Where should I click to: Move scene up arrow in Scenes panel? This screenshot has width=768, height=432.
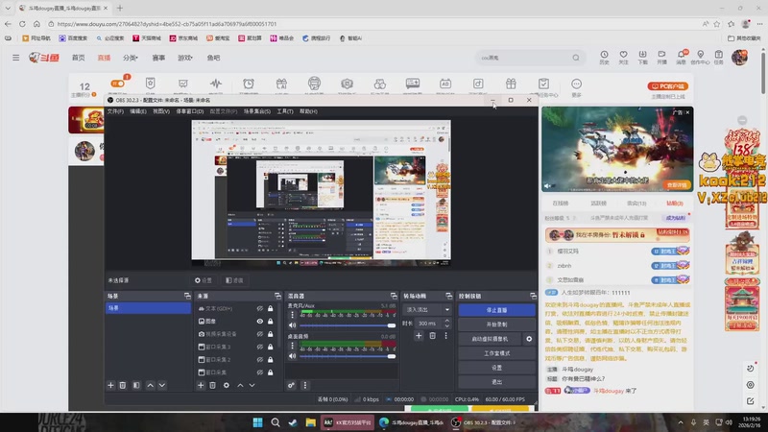point(151,386)
